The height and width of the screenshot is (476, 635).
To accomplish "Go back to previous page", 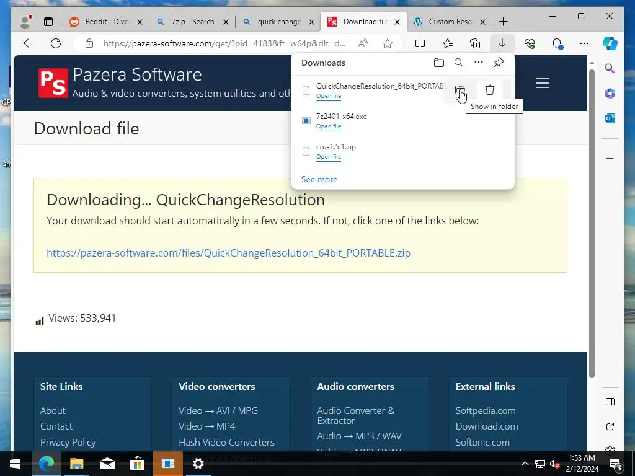I will point(29,43).
